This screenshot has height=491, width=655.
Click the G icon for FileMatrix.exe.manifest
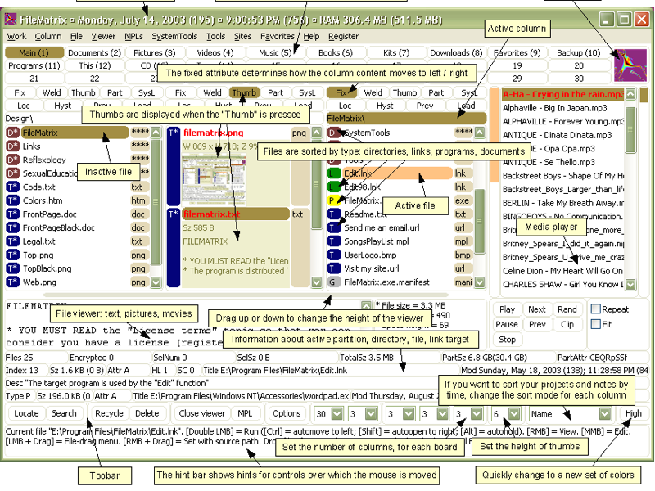(x=332, y=279)
